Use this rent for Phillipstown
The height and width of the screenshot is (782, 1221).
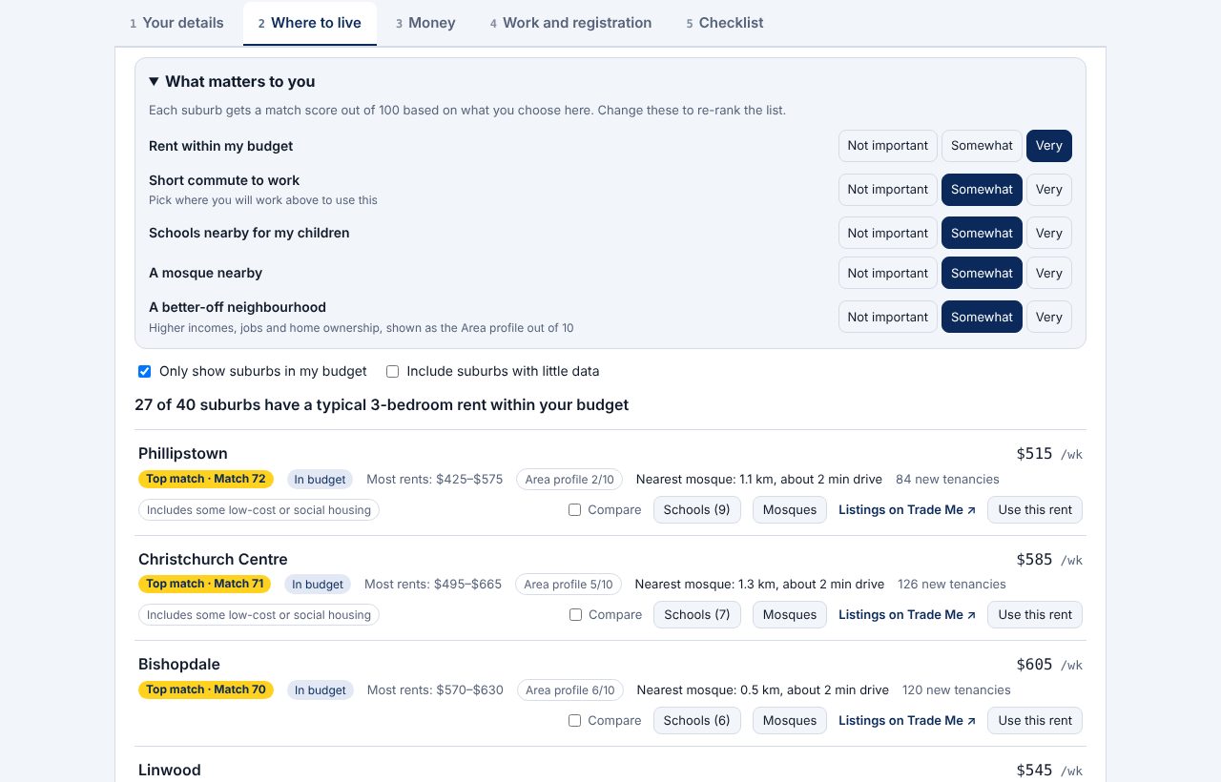point(1035,510)
